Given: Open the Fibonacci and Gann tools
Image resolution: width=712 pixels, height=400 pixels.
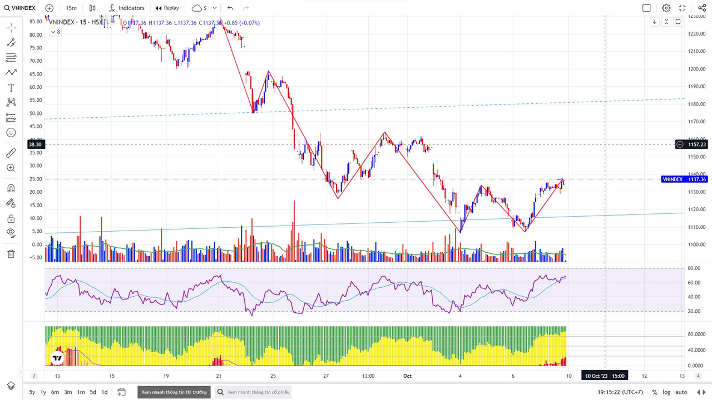Looking at the screenshot, I should pyautogui.click(x=11, y=58).
